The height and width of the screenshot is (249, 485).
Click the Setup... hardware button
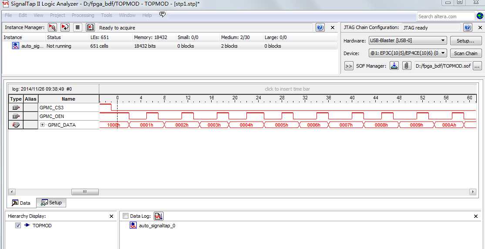tap(466, 41)
